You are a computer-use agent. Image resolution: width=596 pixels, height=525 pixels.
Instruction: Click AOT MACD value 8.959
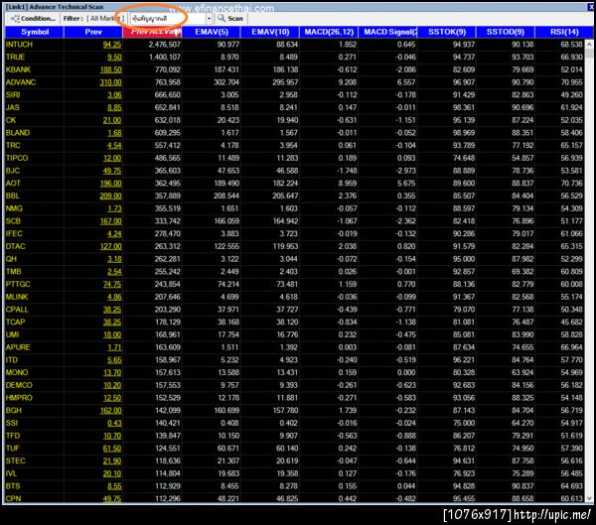[347, 183]
